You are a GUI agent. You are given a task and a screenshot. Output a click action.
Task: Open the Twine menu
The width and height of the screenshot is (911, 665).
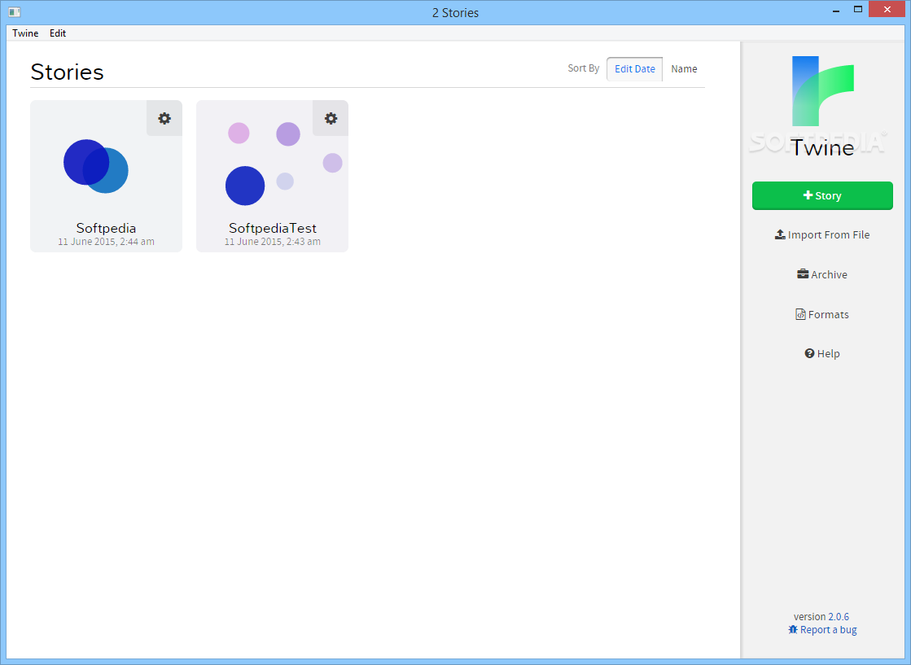pyautogui.click(x=25, y=33)
